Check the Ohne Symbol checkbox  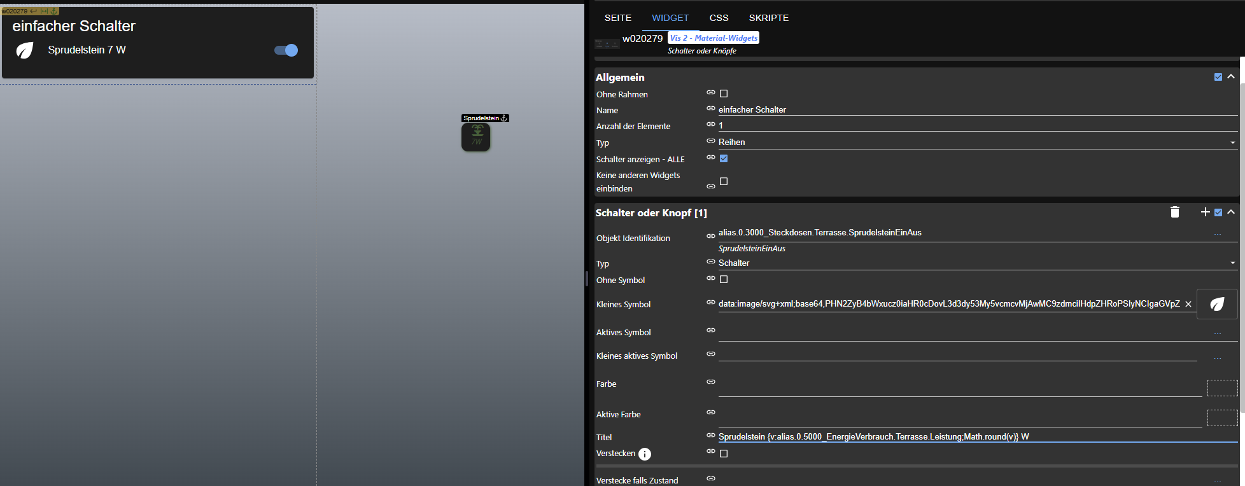[x=724, y=279]
